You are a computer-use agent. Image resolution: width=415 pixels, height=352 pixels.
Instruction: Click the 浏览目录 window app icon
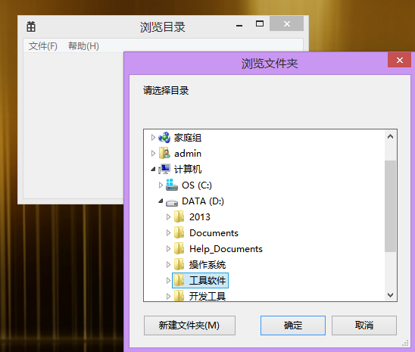[x=31, y=26]
